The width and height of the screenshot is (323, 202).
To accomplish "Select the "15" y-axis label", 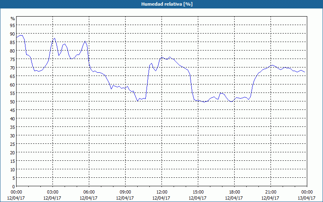I will coord(13,161).
